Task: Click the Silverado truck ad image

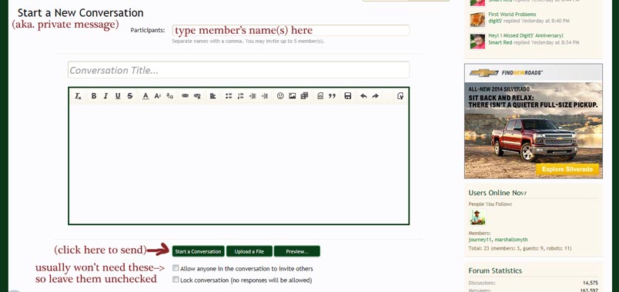Action: pyautogui.click(x=534, y=121)
